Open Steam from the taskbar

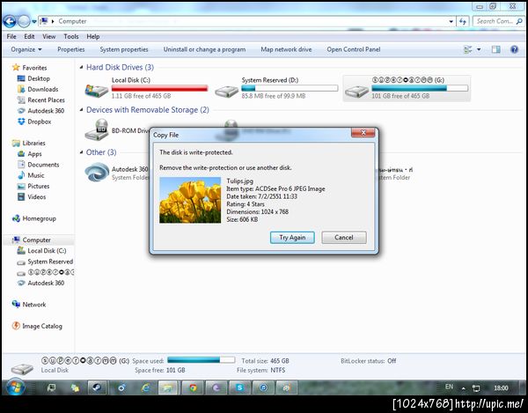(x=98, y=387)
